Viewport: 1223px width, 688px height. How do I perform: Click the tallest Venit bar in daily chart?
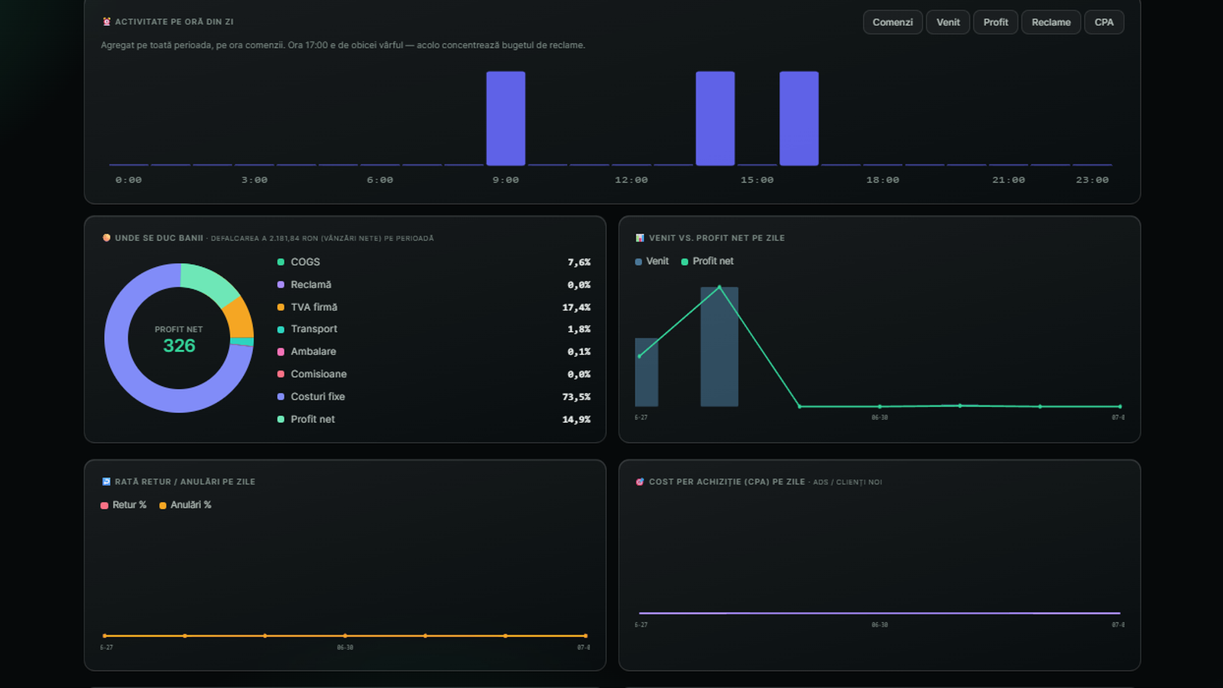[x=719, y=347]
